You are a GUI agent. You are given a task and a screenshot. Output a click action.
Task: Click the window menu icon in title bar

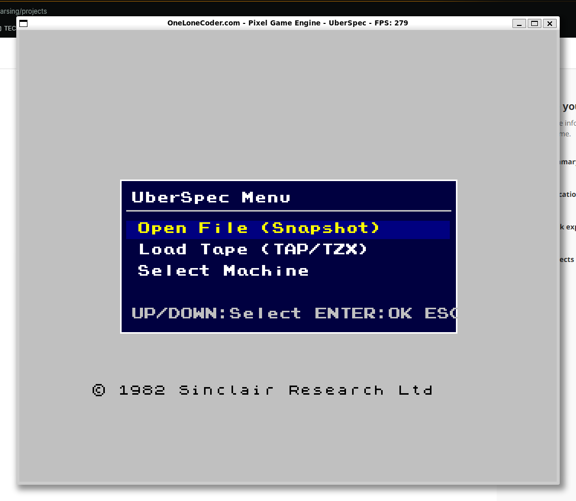[x=23, y=23]
